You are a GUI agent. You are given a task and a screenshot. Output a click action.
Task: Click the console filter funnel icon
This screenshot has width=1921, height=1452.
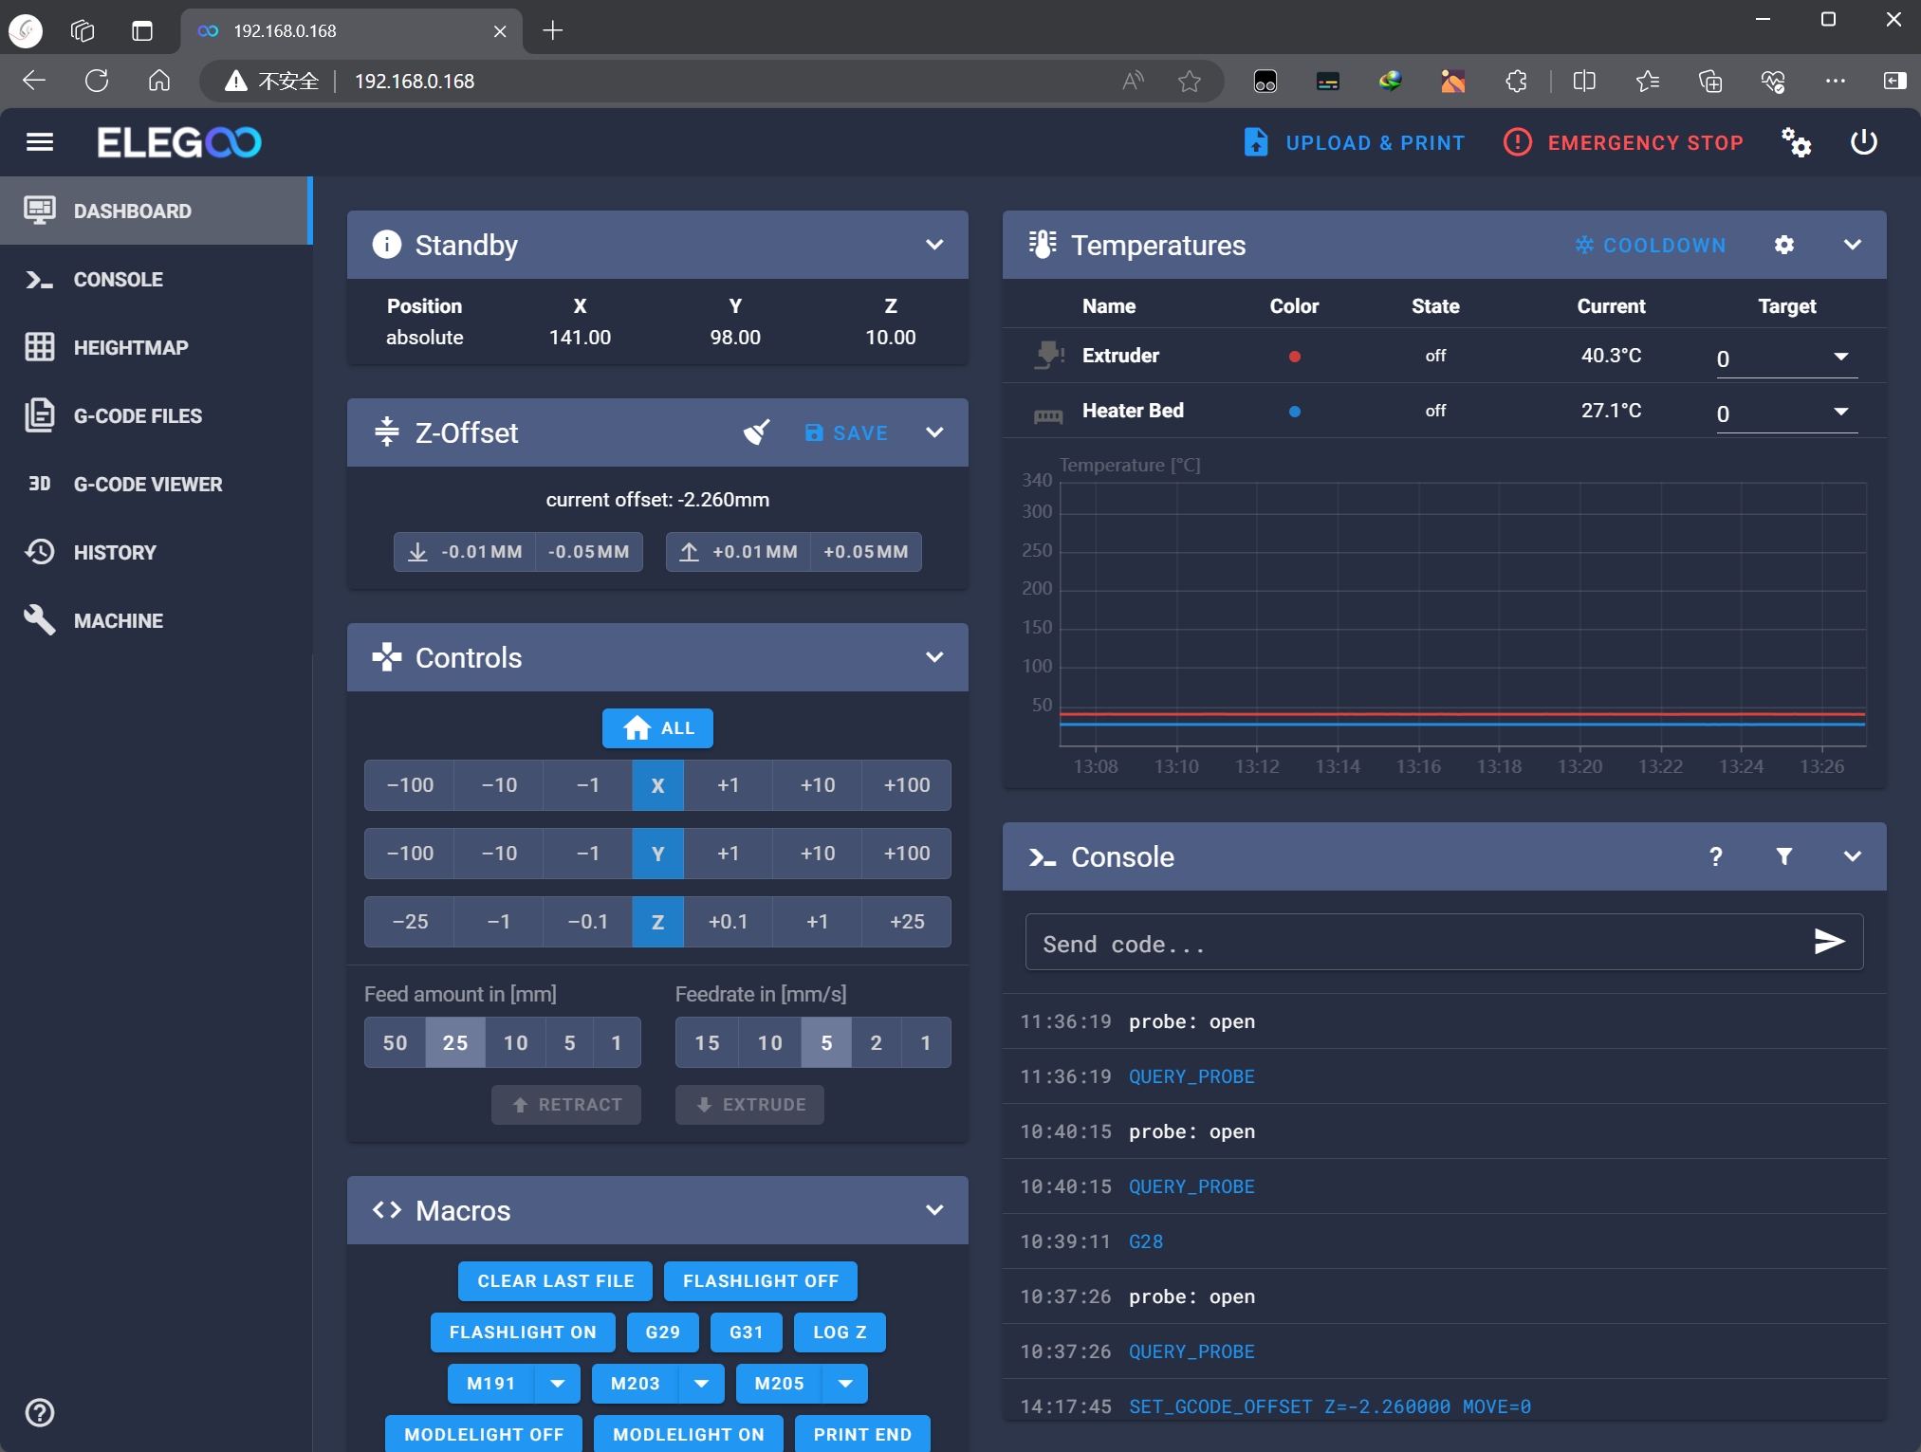pos(1783,856)
